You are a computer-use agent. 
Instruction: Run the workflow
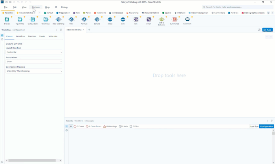[x=268, y=30]
